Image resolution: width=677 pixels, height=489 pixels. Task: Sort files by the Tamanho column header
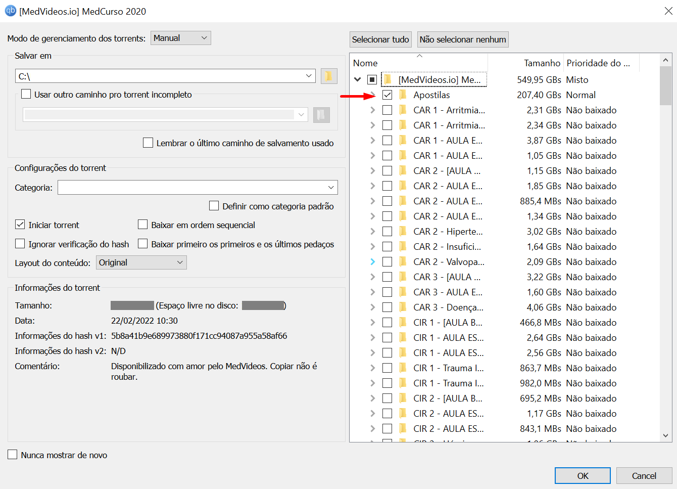click(542, 63)
